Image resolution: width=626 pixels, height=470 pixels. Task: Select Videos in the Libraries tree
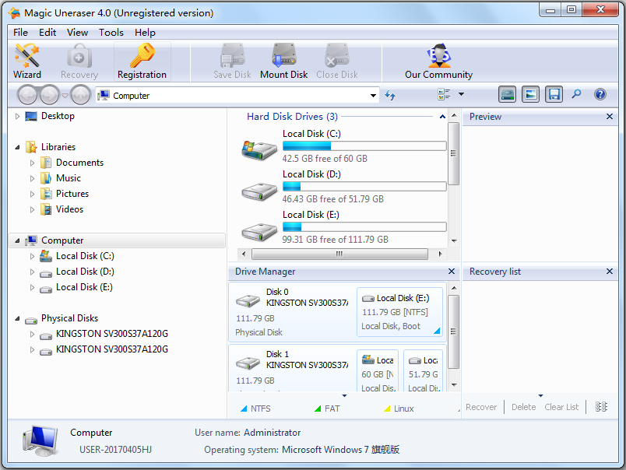tap(69, 209)
